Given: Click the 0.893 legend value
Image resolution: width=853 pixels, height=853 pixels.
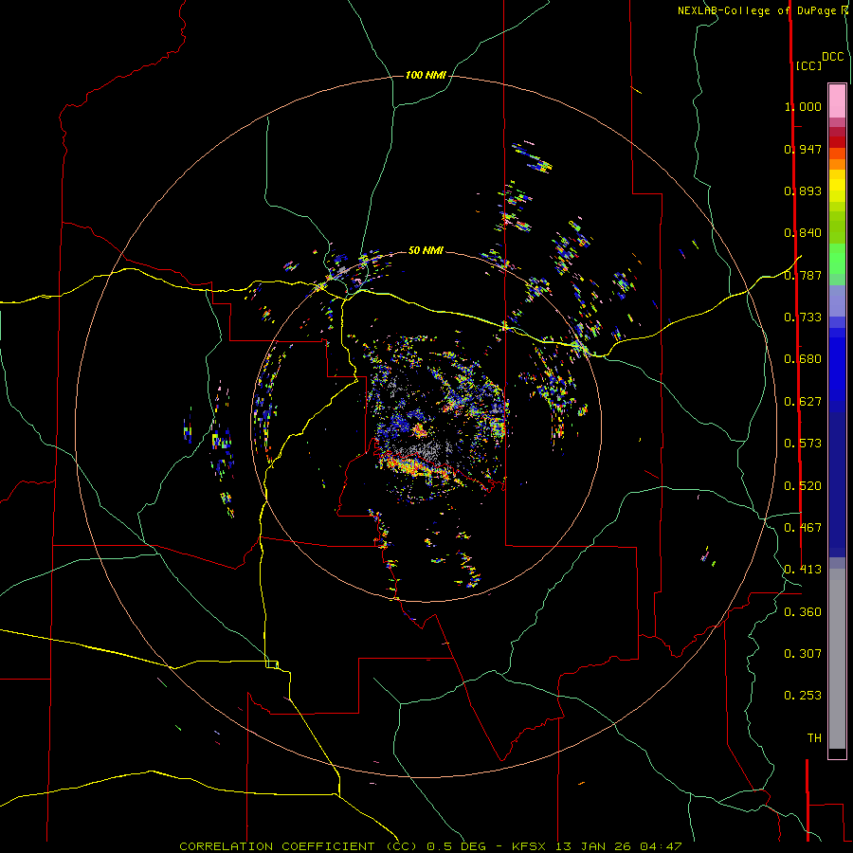Looking at the screenshot, I should click(803, 191).
